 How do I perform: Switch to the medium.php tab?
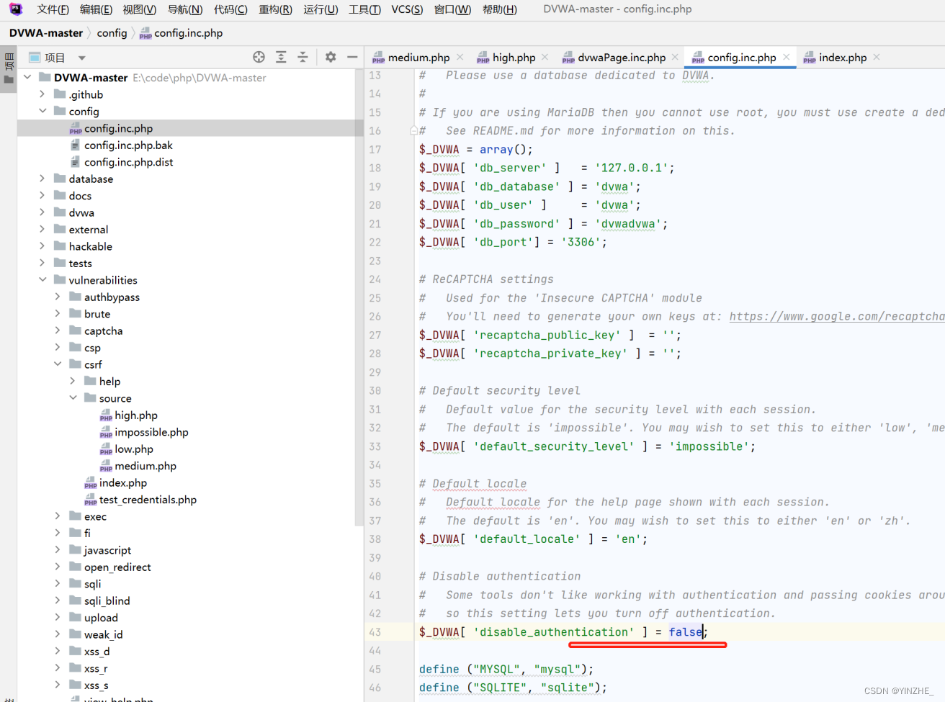click(x=418, y=58)
